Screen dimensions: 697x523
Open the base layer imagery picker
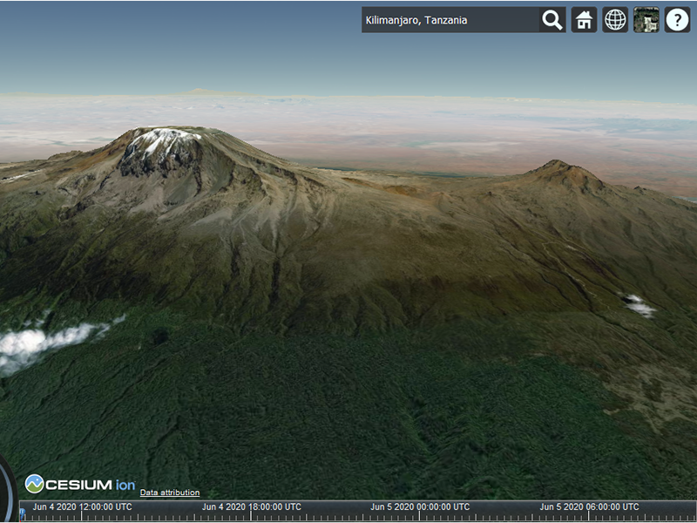click(646, 20)
